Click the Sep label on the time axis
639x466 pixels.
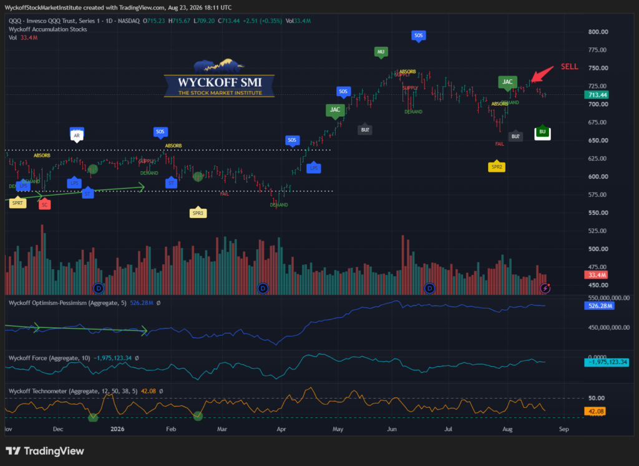pyautogui.click(x=563, y=429)
